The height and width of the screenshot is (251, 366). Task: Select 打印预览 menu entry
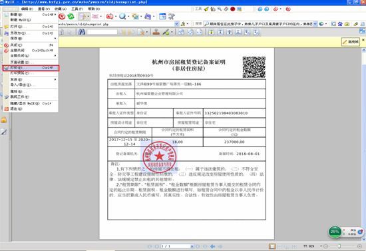(x=31, y=73)
